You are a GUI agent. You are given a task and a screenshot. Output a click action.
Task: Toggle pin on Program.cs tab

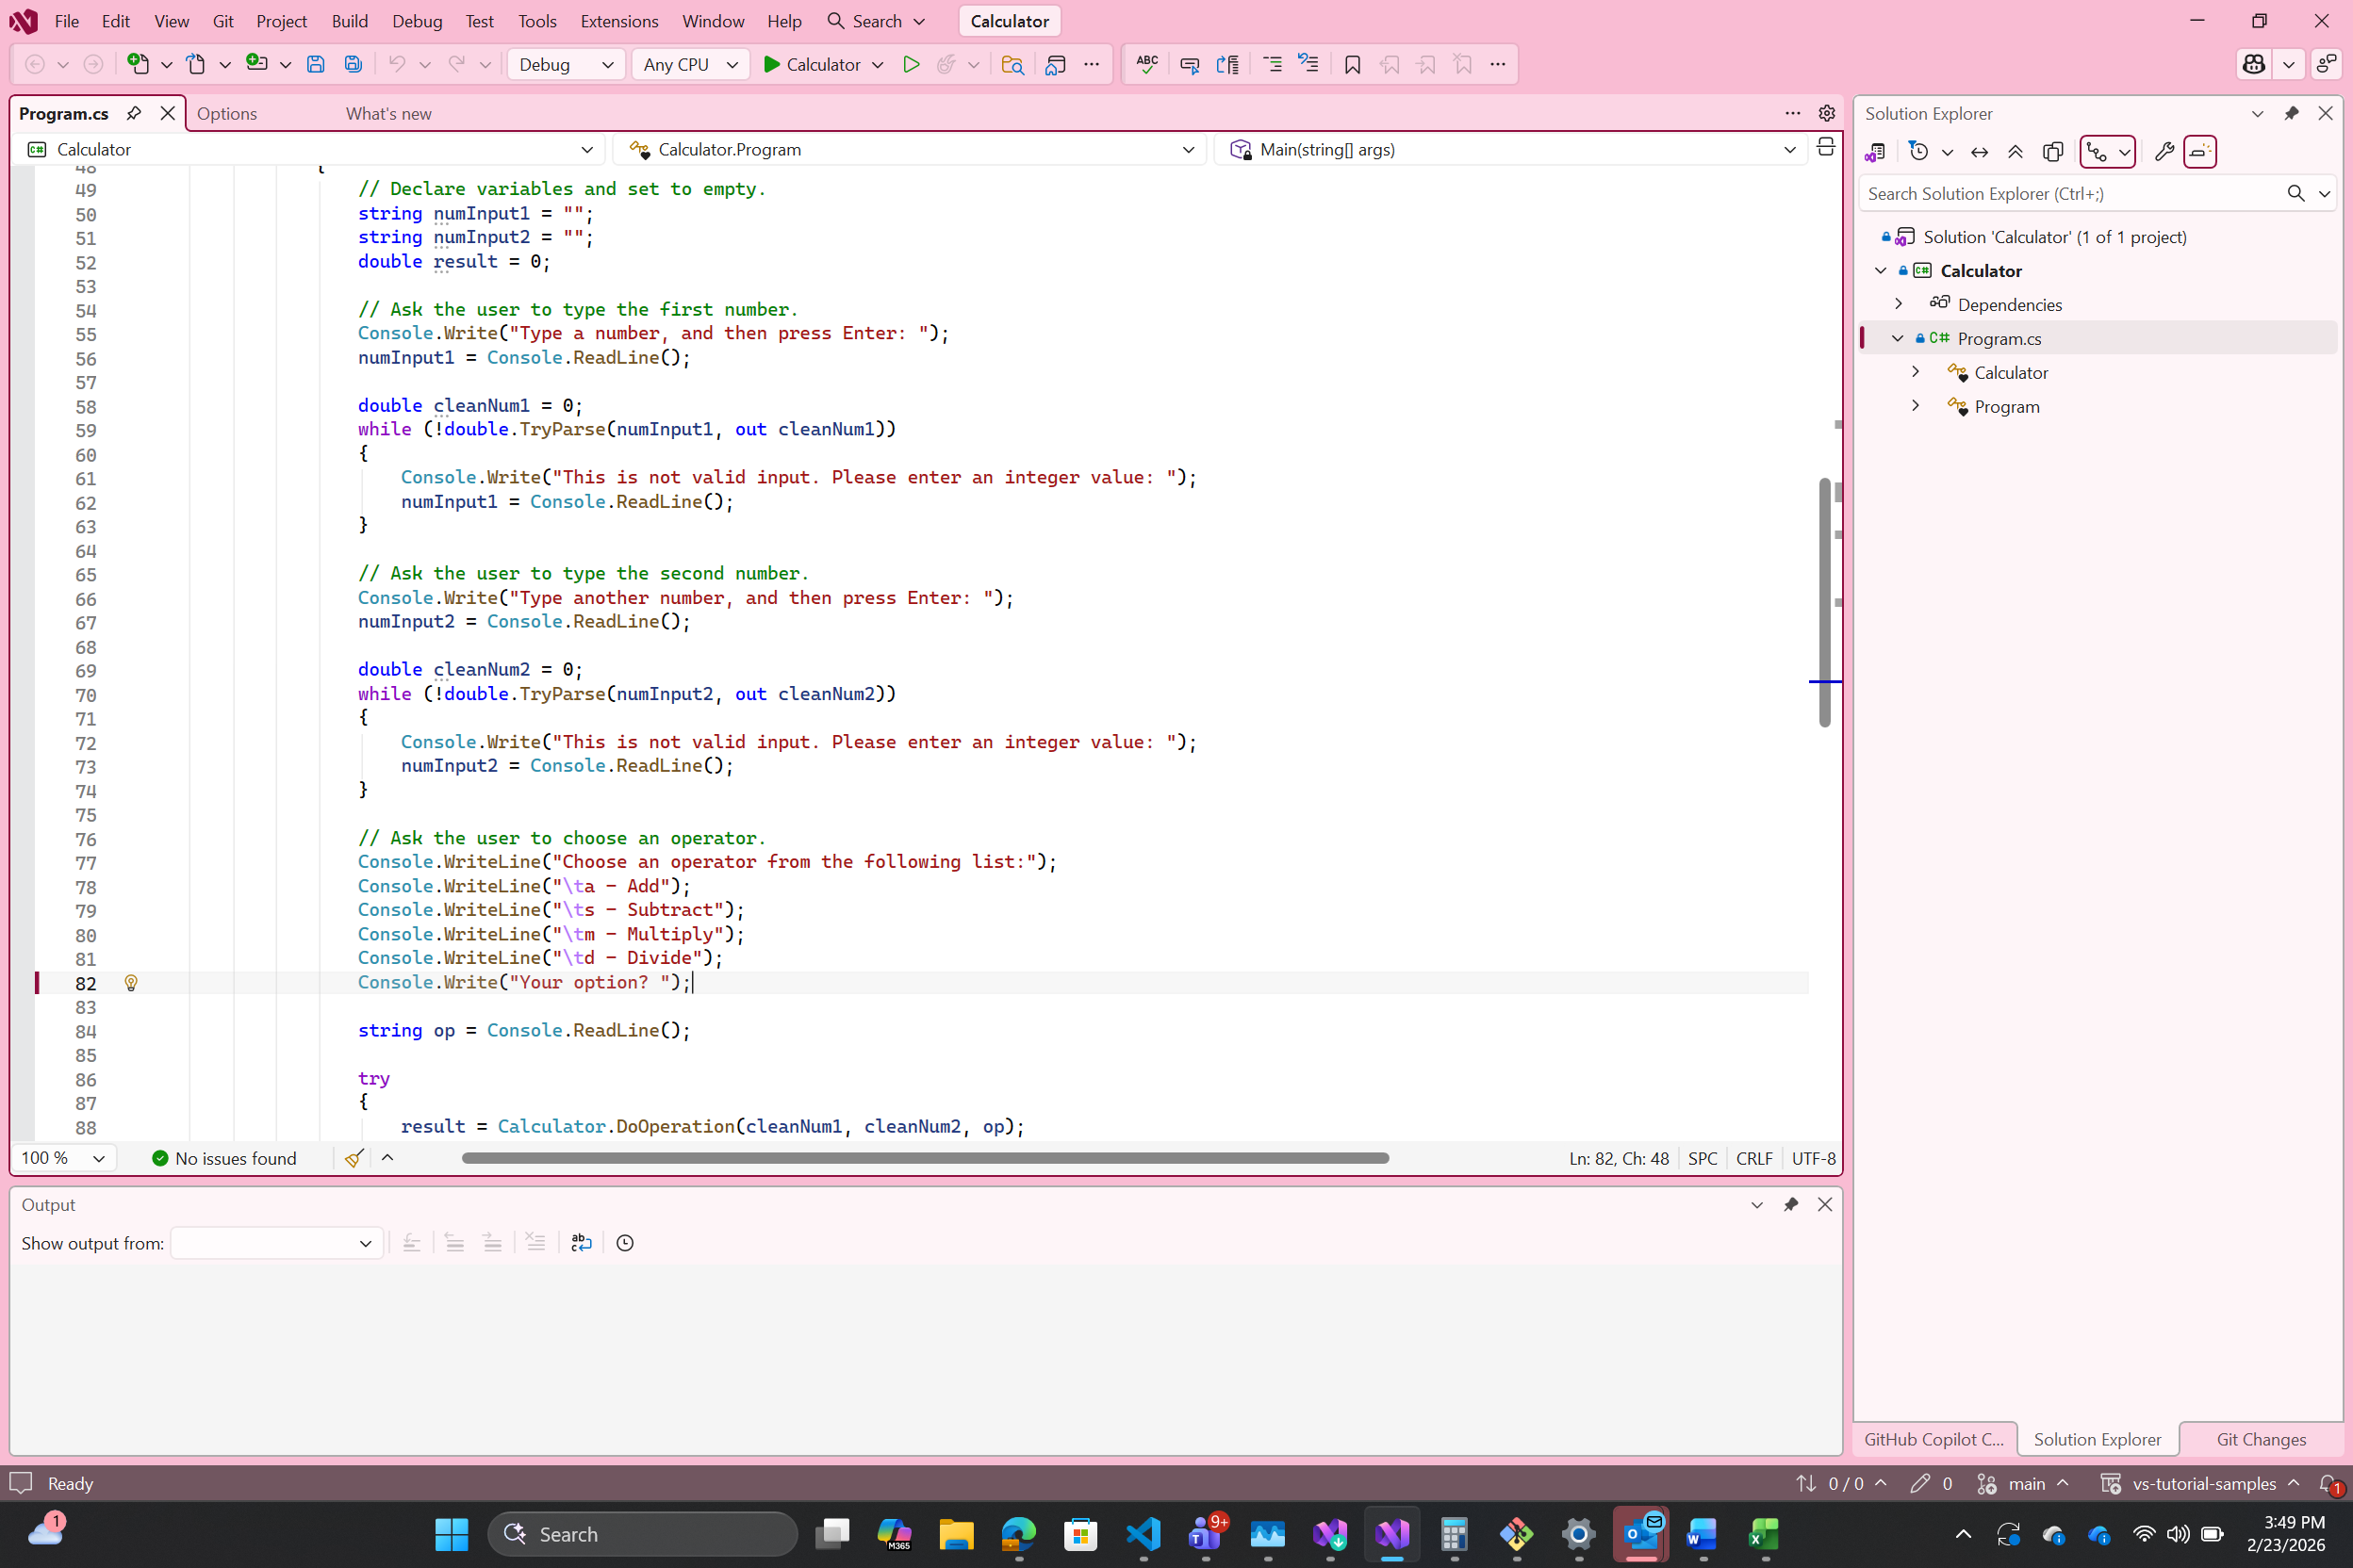[133, 113]
